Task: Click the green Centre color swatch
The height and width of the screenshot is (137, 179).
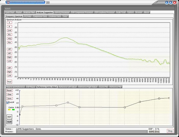Action: pyautogui.click(x=13, y=110)
